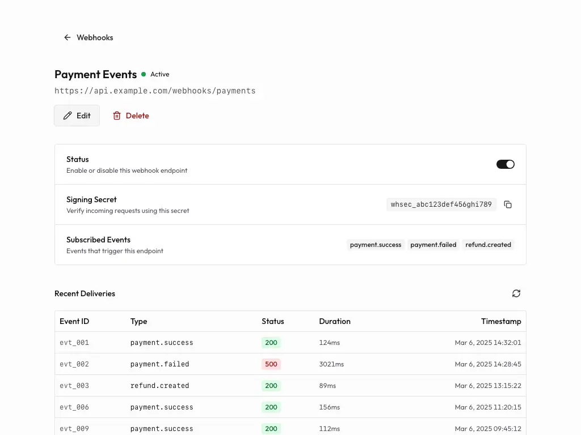The height and width of the screenshot is (435, 581).
Task: Open the payment.success event tag
Action: (x=376, y=245)
